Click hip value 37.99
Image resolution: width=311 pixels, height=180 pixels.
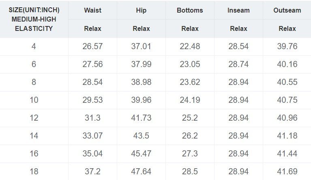coord(141,64)
